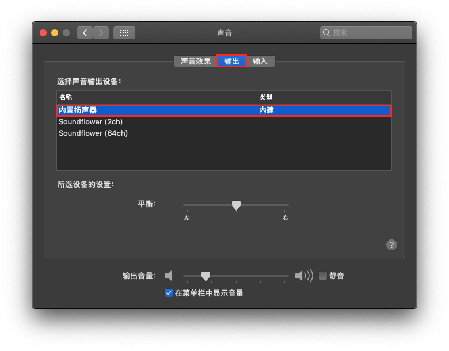Click the back navigation arrow
Image resolution: width=449 pixels, height=351 pixels.
tap(85, 33)
